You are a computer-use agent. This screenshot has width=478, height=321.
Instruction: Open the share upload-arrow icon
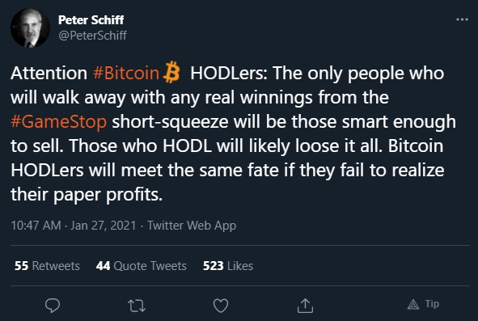point(305,306)
